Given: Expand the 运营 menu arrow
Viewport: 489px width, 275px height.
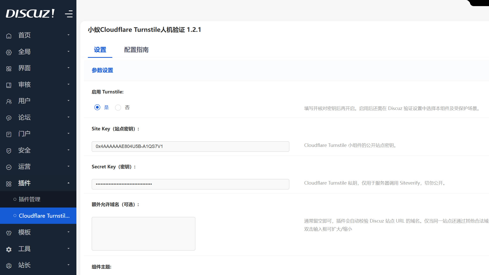Looking at the screenshot, I should [x=68, y=166].
